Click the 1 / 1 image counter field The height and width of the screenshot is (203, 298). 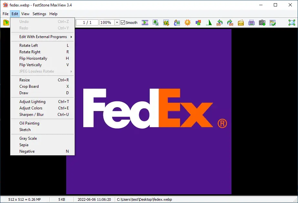click(87, 22)
